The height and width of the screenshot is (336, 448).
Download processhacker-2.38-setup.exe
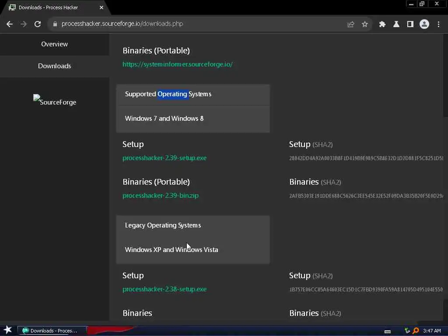click(164, 289)
